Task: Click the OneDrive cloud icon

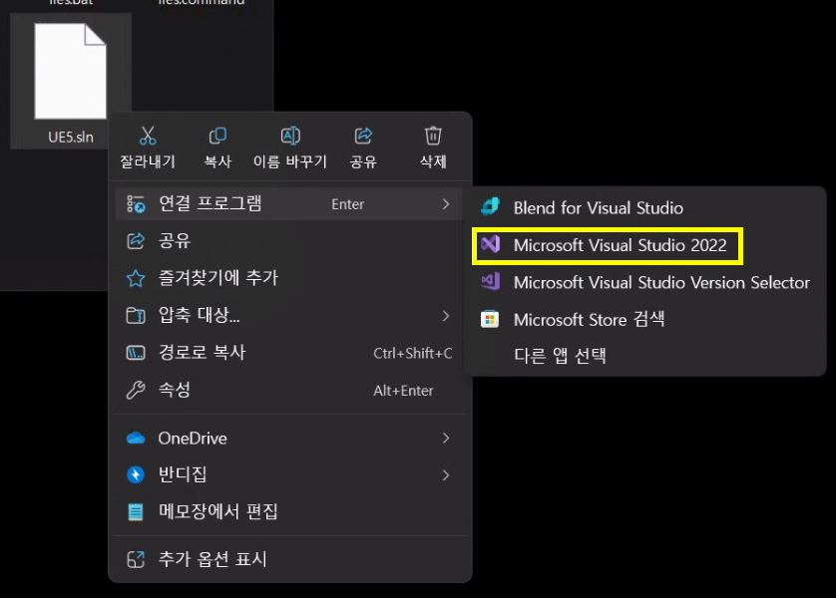Action: [x=136, y=438]
